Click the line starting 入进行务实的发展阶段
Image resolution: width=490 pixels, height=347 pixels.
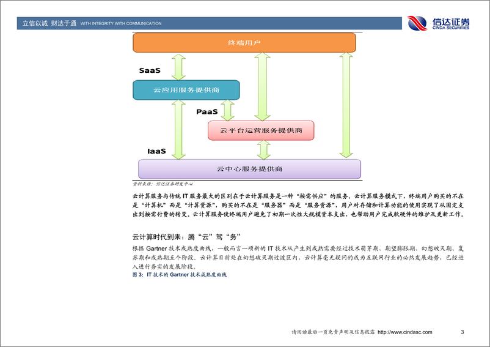tap(164, 267)
